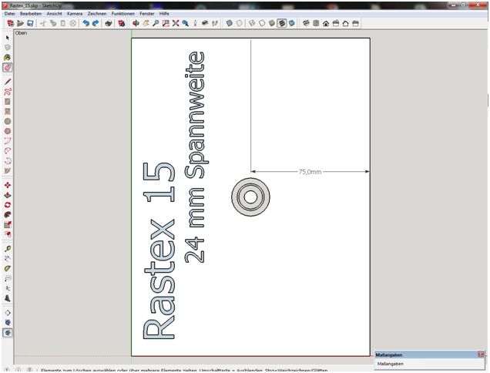The height and width of the screenshot is (373, 490).
Task: Open a file with the folder icon
Action: click(20, 24)
